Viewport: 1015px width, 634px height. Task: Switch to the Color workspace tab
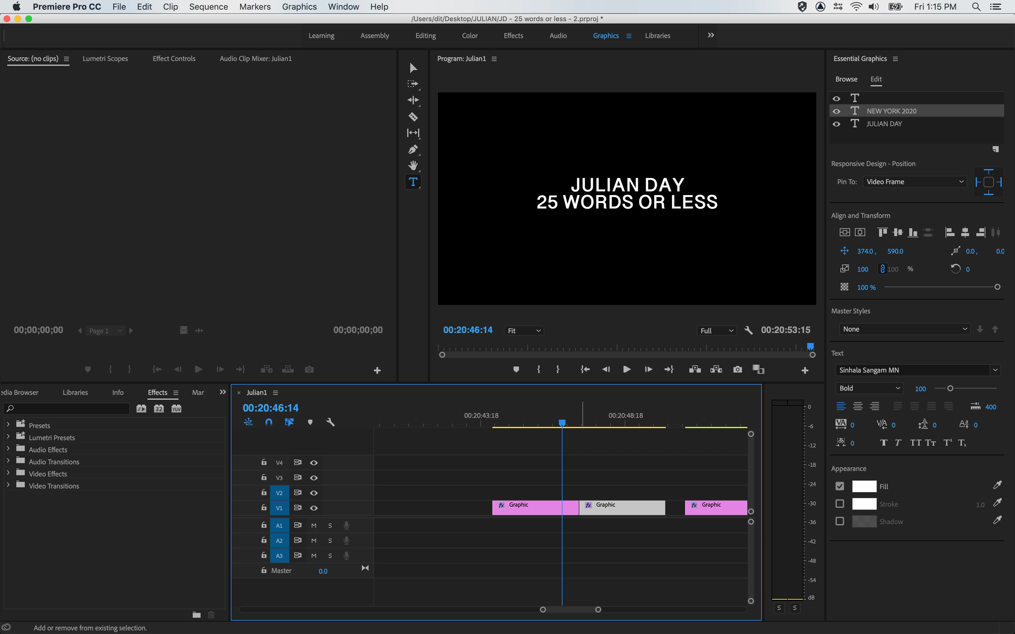[469, 36]
